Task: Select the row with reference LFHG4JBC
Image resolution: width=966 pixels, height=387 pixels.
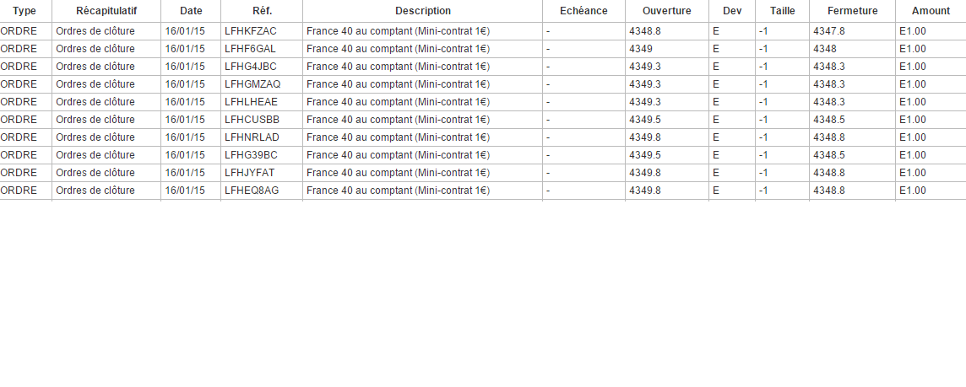Action: point(251,67)
